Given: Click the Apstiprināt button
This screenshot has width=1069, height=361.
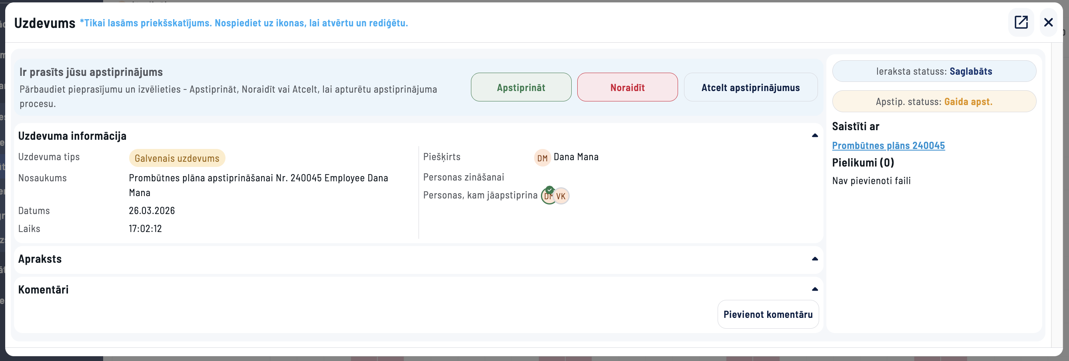Looking at the screenshot, I should pos(521,87).
